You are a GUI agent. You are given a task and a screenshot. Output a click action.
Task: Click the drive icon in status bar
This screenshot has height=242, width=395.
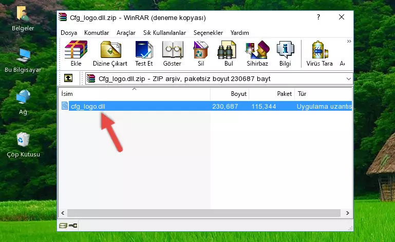63,226
